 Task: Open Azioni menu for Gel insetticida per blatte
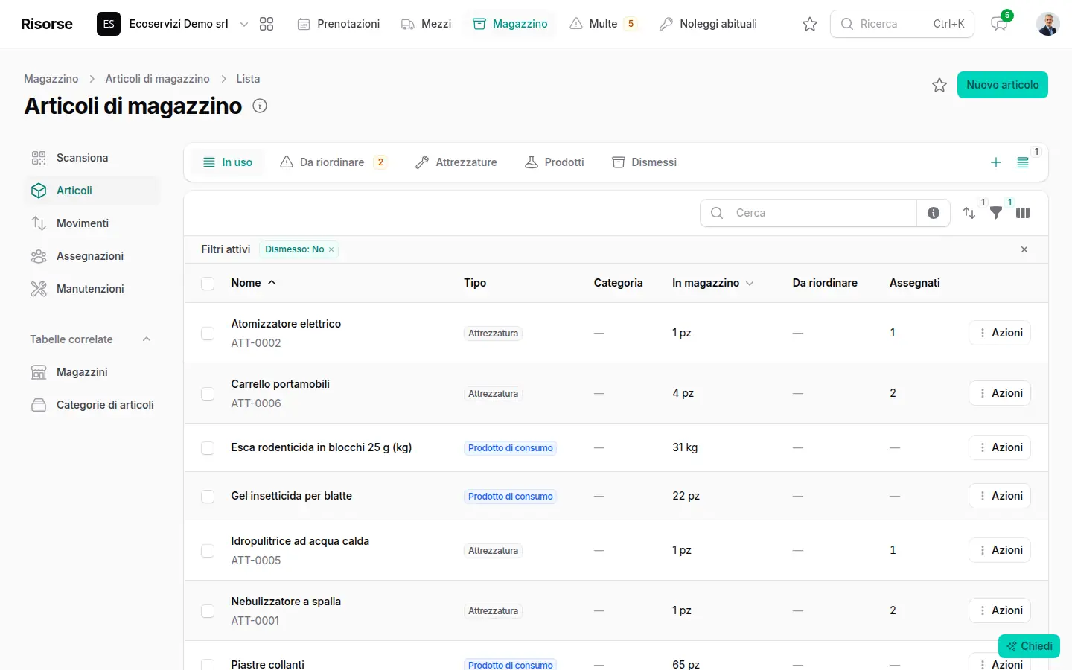point(1000,496)
